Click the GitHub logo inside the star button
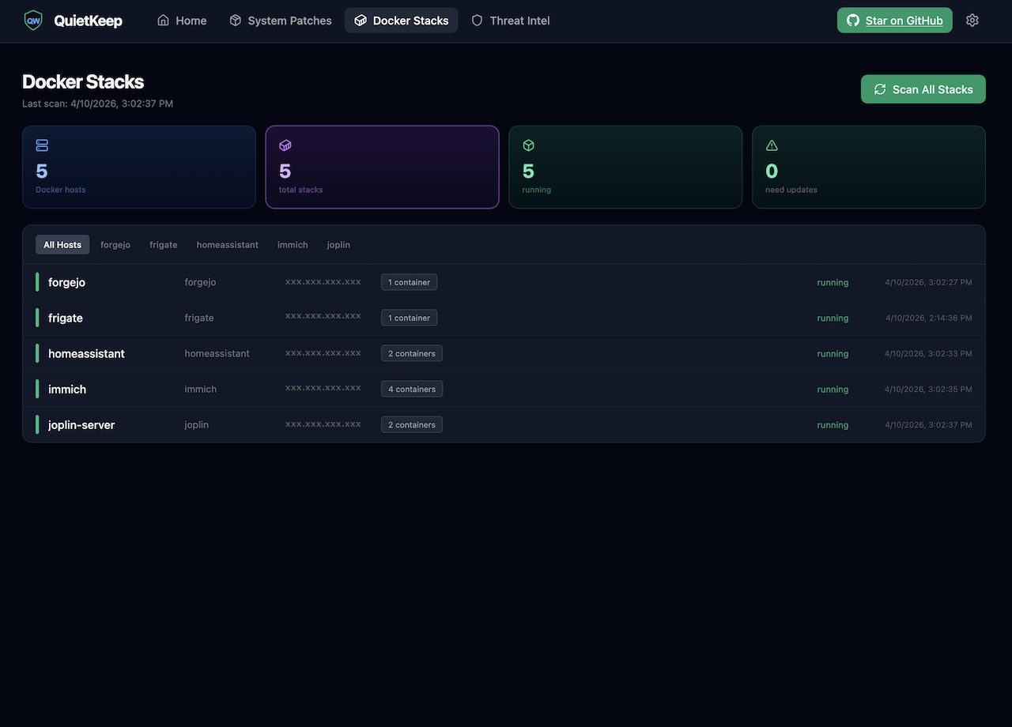Viewport: 1012px width, 727px height. [x=853, y=20]
